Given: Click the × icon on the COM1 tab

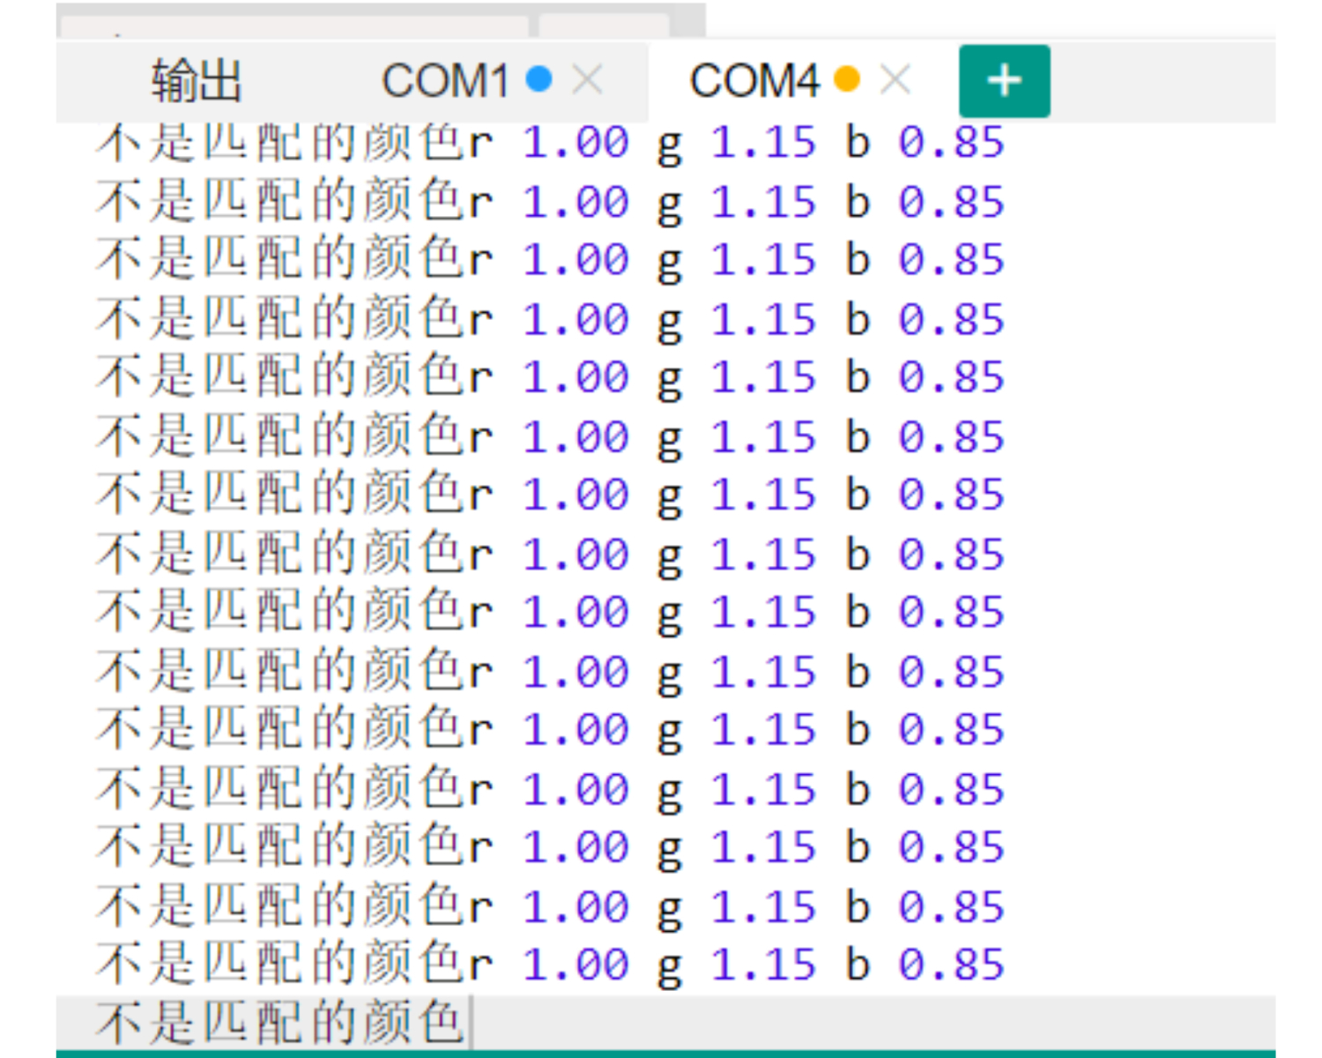Looking at the screenshot, I should [x=586, y=79].
